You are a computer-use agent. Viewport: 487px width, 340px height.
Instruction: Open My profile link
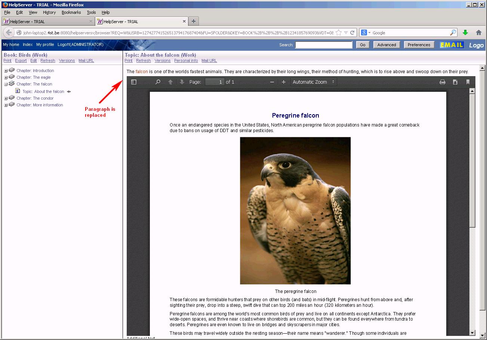pyautogui.click(x=45, y=44)
